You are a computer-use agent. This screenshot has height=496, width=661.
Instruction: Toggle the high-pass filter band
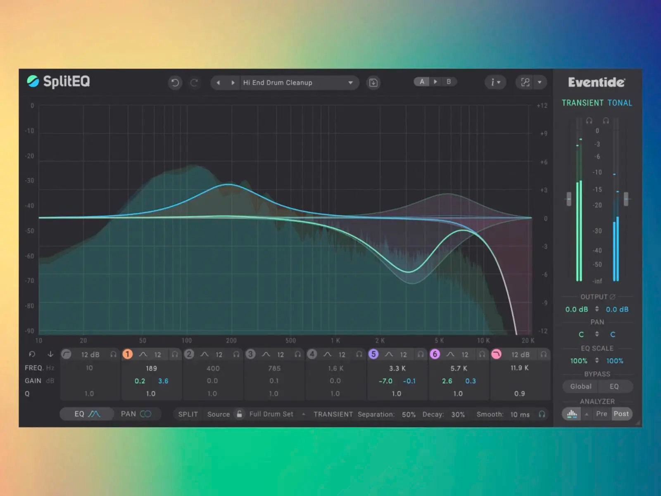click(66, 354)
